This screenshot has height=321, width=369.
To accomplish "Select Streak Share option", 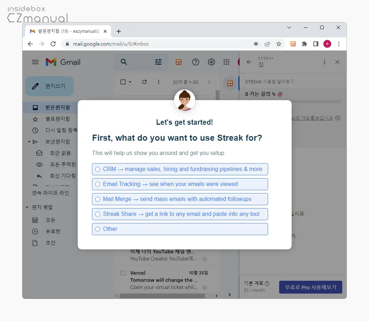I will (180, 214).
